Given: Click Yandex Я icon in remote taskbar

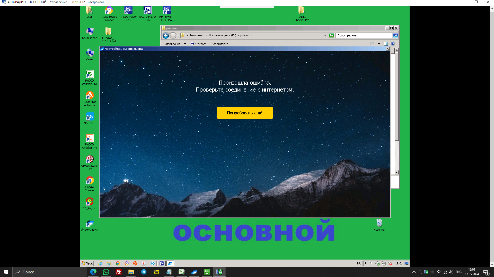Looking at the screenshot, I should point(144,263).
